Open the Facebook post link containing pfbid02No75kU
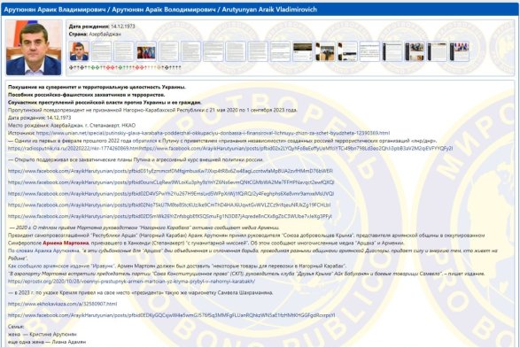Viewport: 520px width, 348px height. pos(169,205)
